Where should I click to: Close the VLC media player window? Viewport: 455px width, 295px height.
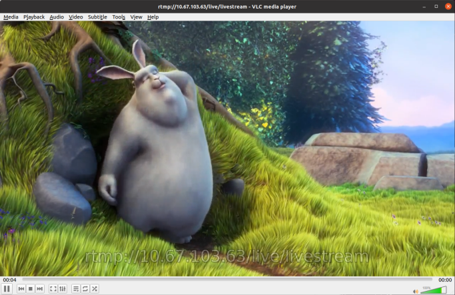448,7
